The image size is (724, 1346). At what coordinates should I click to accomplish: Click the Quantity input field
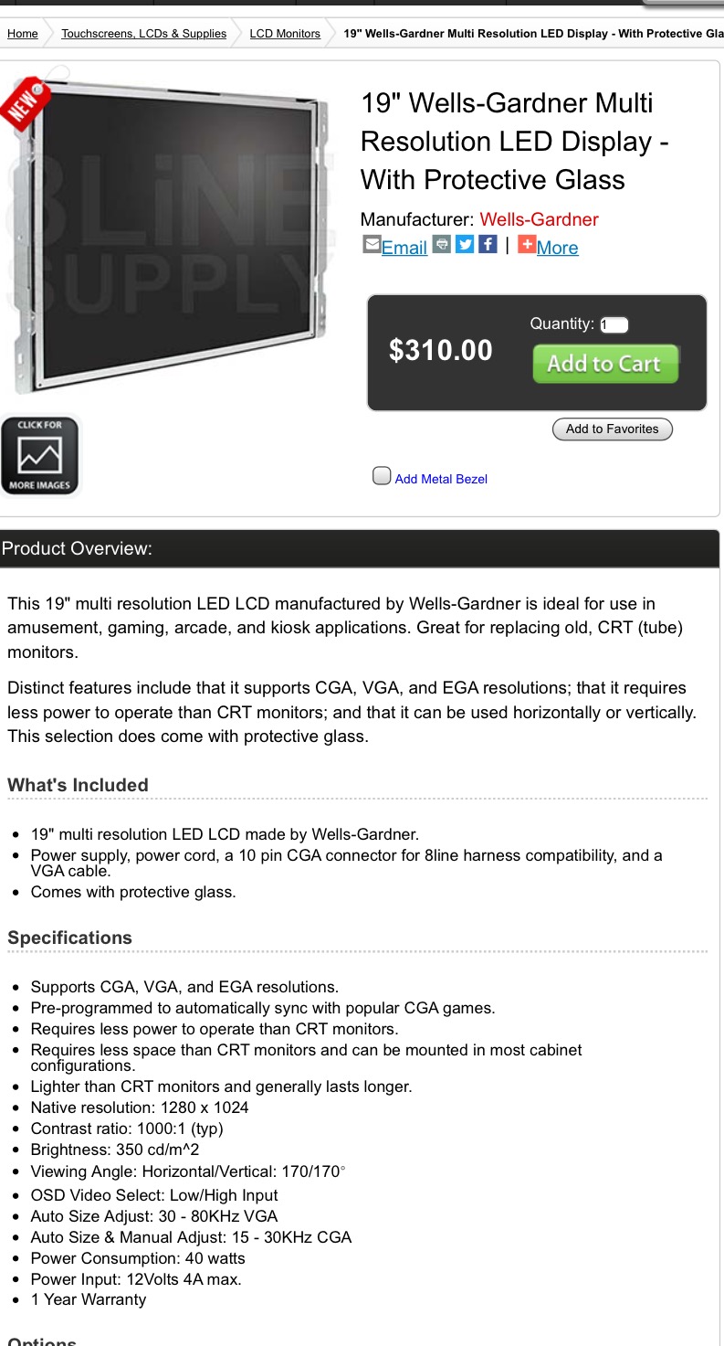pyautogui.click(x=614, y=325)
